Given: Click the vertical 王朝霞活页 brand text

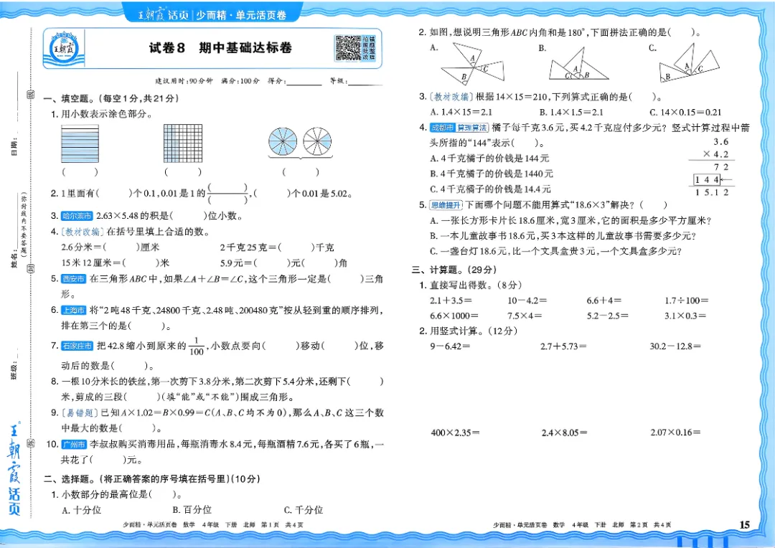Looking at the screenshot, I should 14,469.
